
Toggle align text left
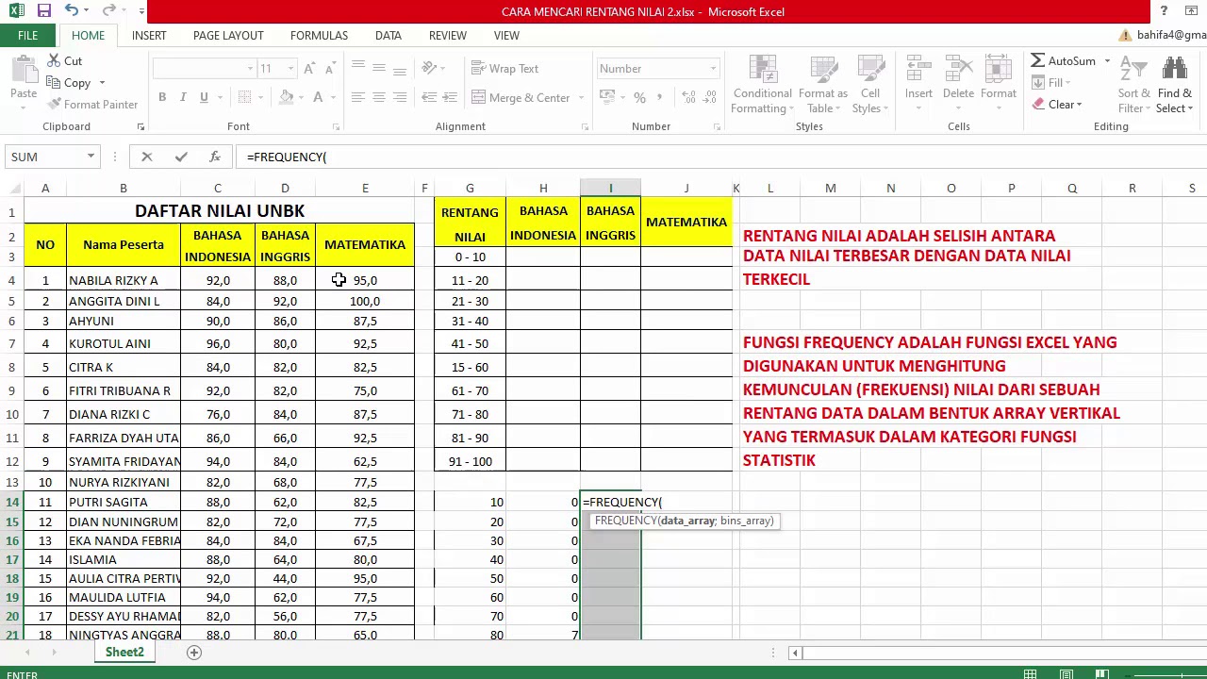pyautogui.click(x=357, y=98)
